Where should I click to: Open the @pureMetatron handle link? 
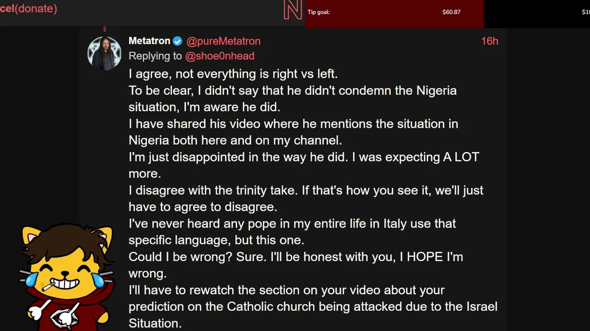point(223,41)
